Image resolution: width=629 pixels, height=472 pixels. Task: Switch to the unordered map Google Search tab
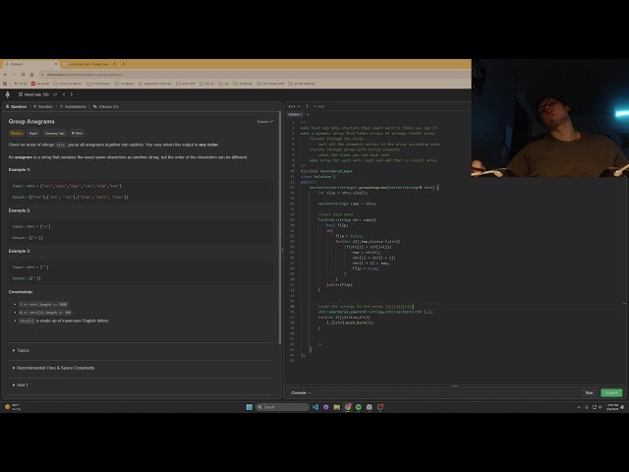[86, 64]
